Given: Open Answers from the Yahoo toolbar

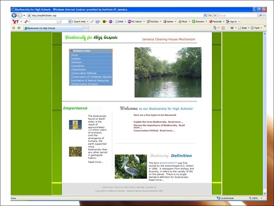Looking at the screenshot, I should point(198,21).
